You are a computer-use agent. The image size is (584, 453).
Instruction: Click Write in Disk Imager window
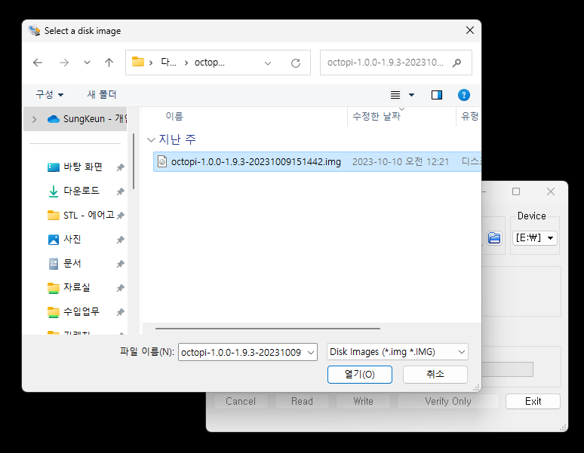coord(363,401)
